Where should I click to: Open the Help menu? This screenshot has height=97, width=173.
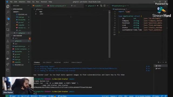point(50,2)
